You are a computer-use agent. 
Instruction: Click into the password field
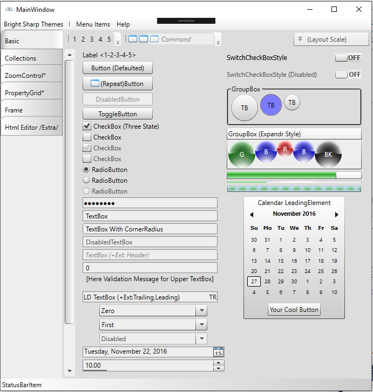(150, 203)
